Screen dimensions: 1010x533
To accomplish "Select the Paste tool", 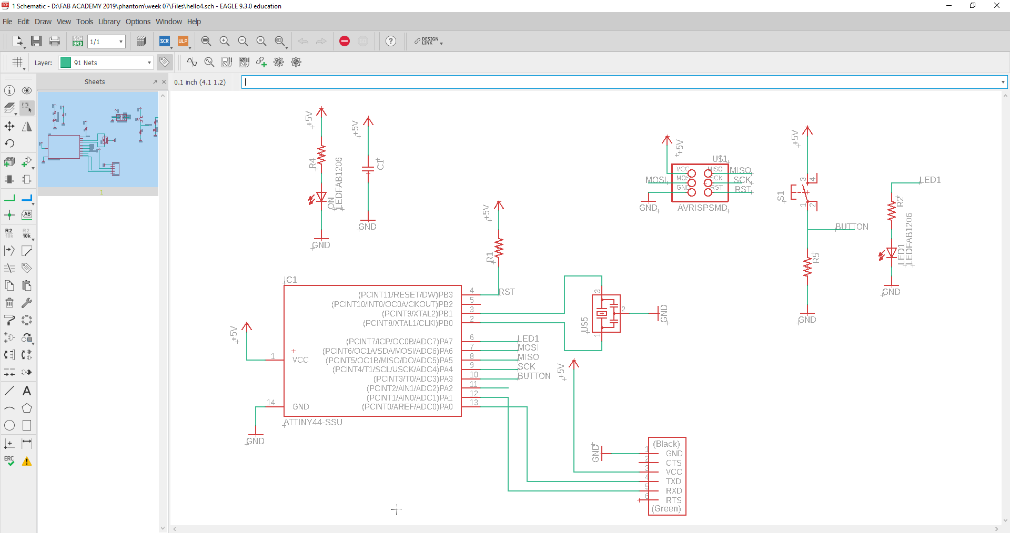I will click(x=27, y=285).
